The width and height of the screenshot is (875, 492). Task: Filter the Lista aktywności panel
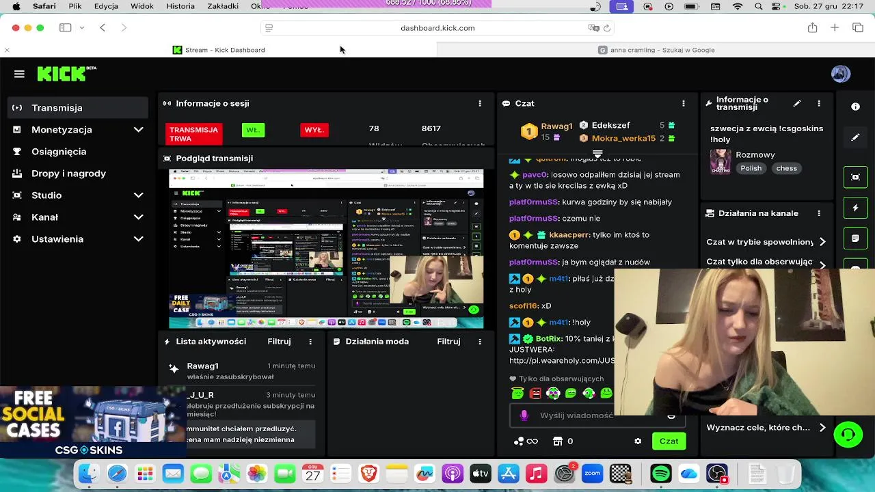click(279, 341)
